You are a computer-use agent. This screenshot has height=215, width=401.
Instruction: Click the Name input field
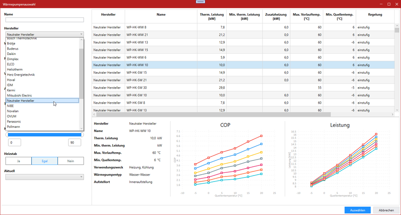pyautogui.click(x=45, y=20)
